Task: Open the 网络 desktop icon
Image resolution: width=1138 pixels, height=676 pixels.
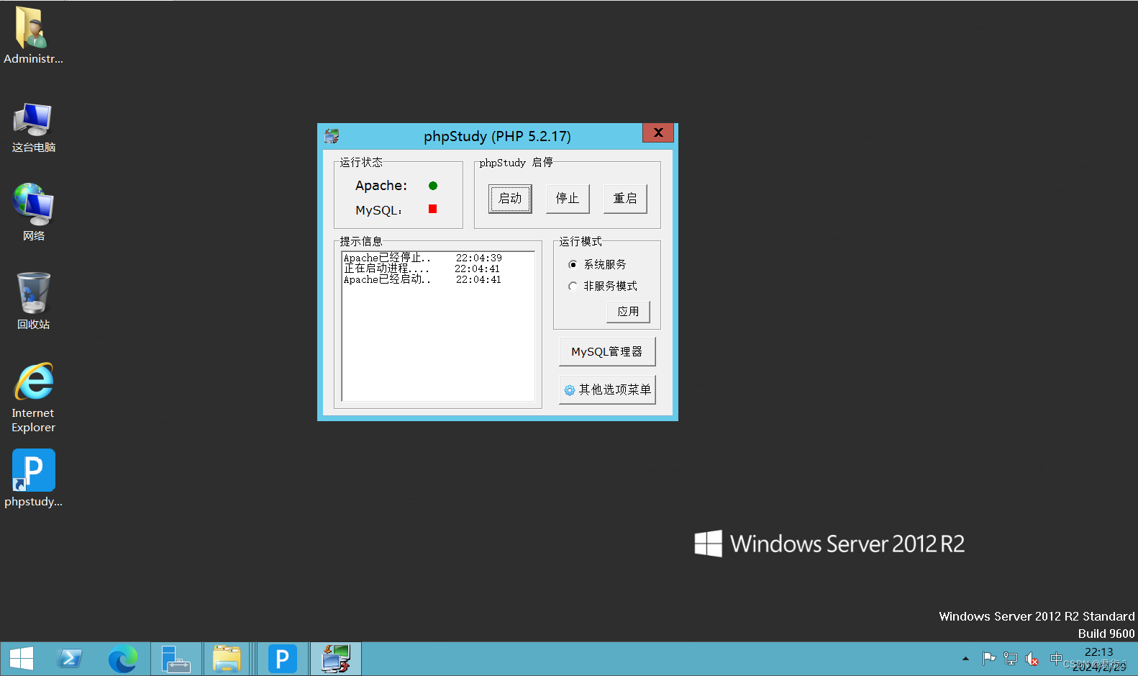Action: pyautogui.click(x=33, y=212)
